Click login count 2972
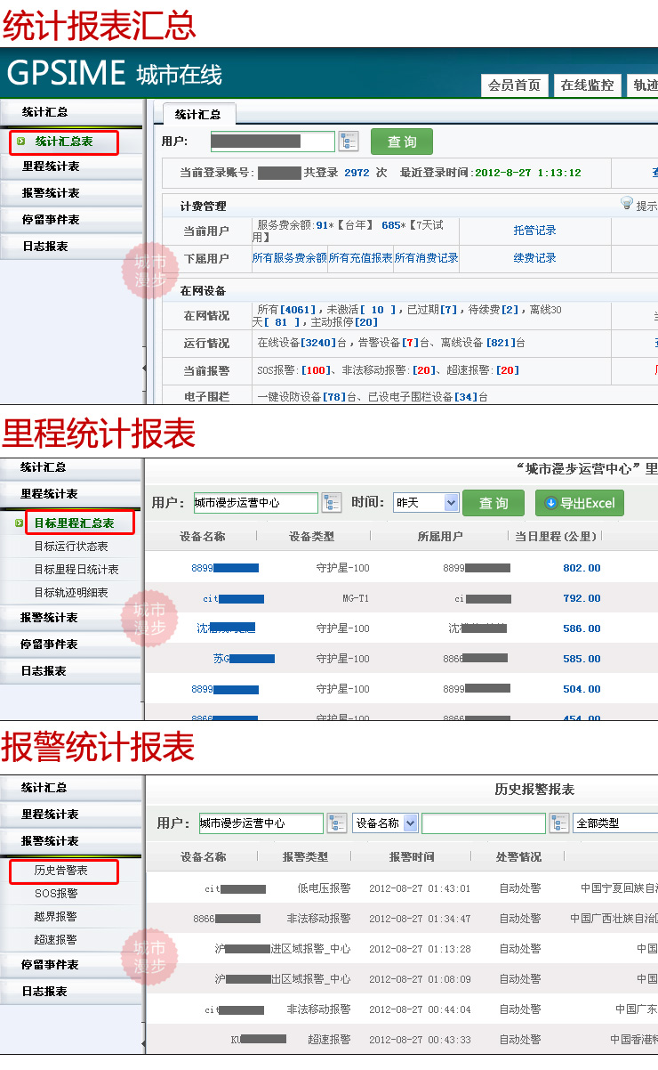 click(x=357, y=173)
